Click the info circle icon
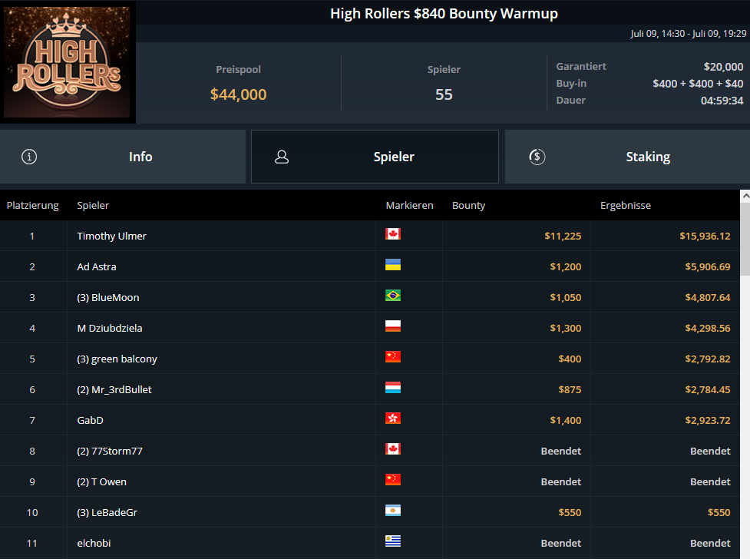Image resolution: width=750 pixels, height=559 pixels. (x=29, y=157)
